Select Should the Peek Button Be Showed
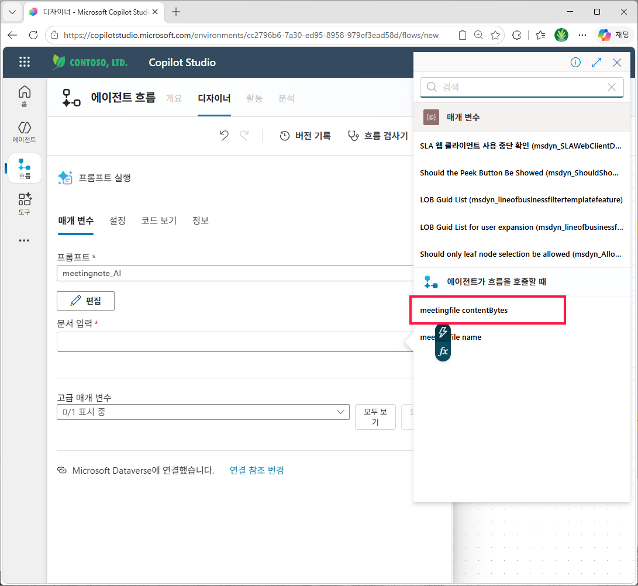Image resolution: width=638 pixels, height=586 pixels. (519, 173)
